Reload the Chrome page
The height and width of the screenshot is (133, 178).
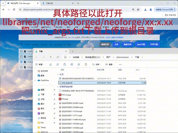tap(14, 10)
